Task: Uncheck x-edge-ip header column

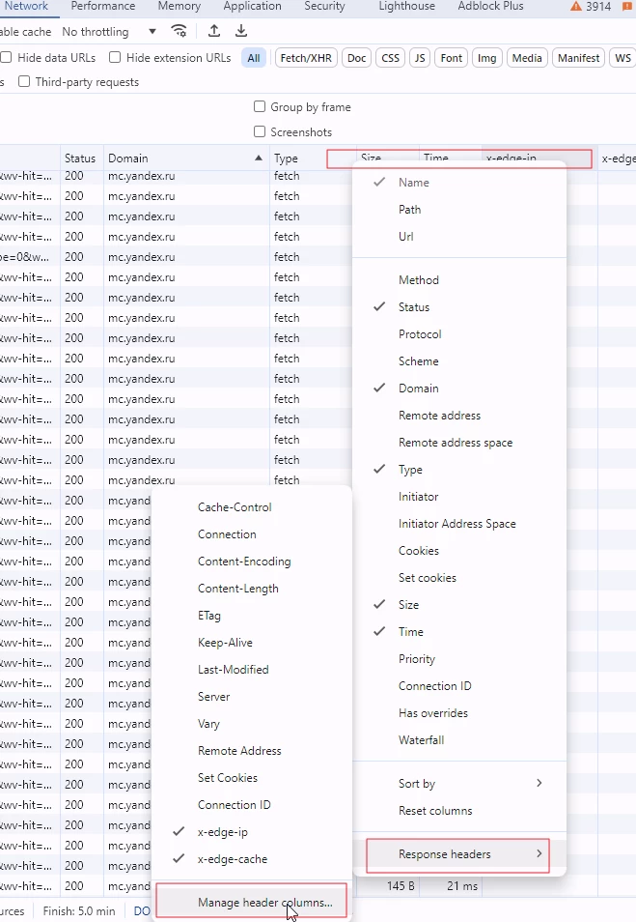Action: [x=252, y=832]
